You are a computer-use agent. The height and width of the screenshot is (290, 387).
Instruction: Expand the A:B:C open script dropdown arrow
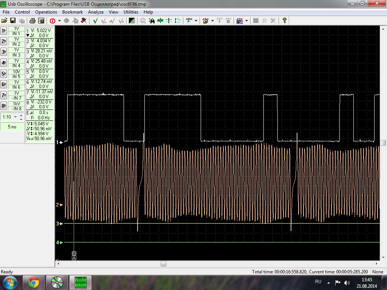(212, 21)
